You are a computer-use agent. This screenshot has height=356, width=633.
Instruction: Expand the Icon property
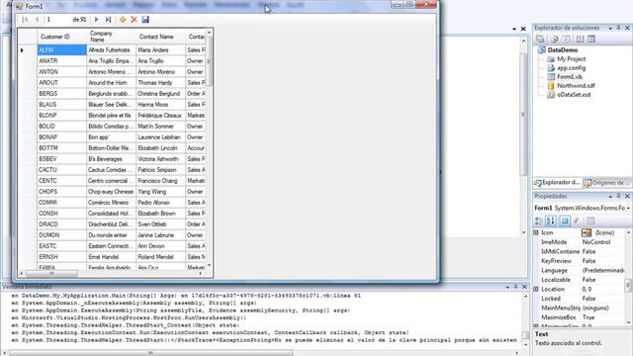[x=536, y=233]
